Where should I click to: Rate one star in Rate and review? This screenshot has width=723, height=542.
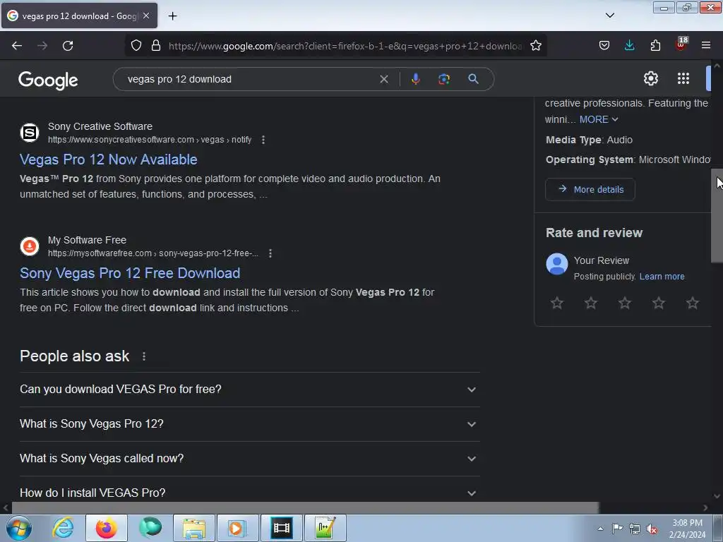[x=557, y=303]
